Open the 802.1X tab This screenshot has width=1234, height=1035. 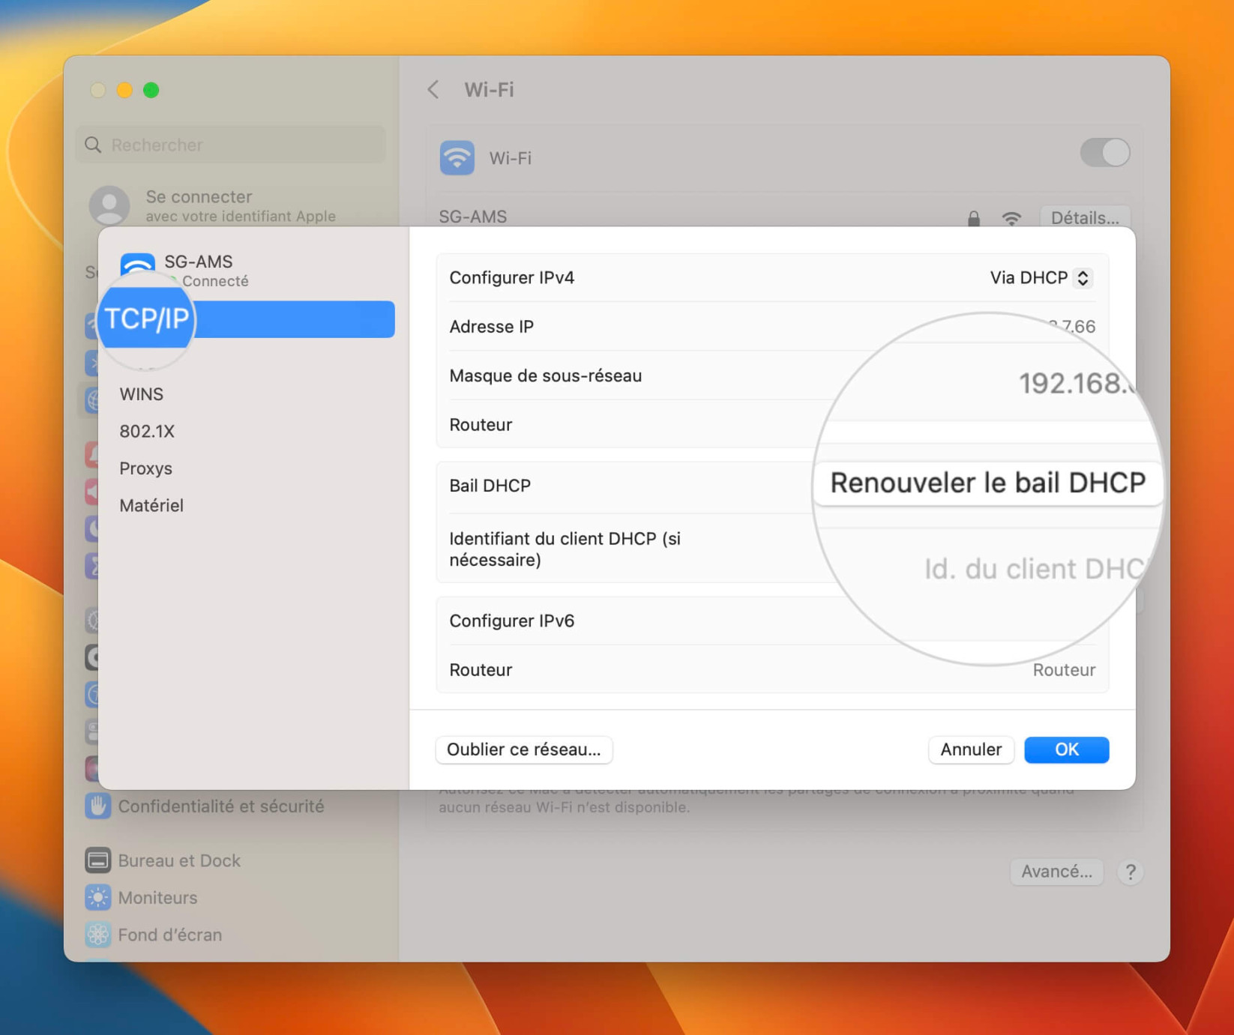[x=147, y=431]
